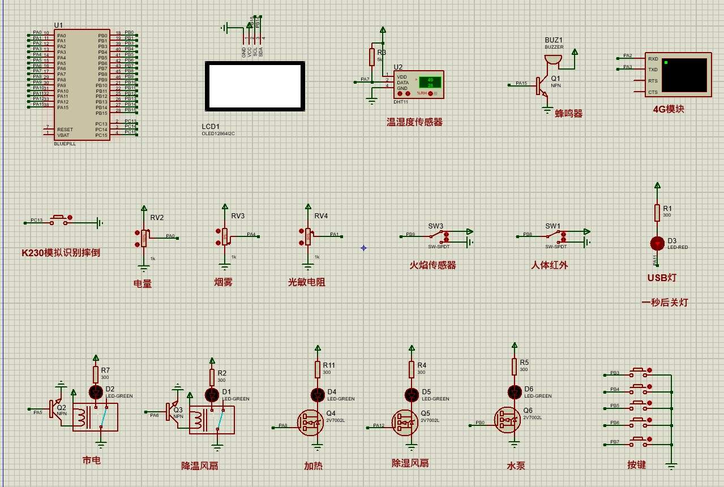The image size is (724, 487).
Task: Click resistor R1 above LED D3
Action: tap(657, 213)
